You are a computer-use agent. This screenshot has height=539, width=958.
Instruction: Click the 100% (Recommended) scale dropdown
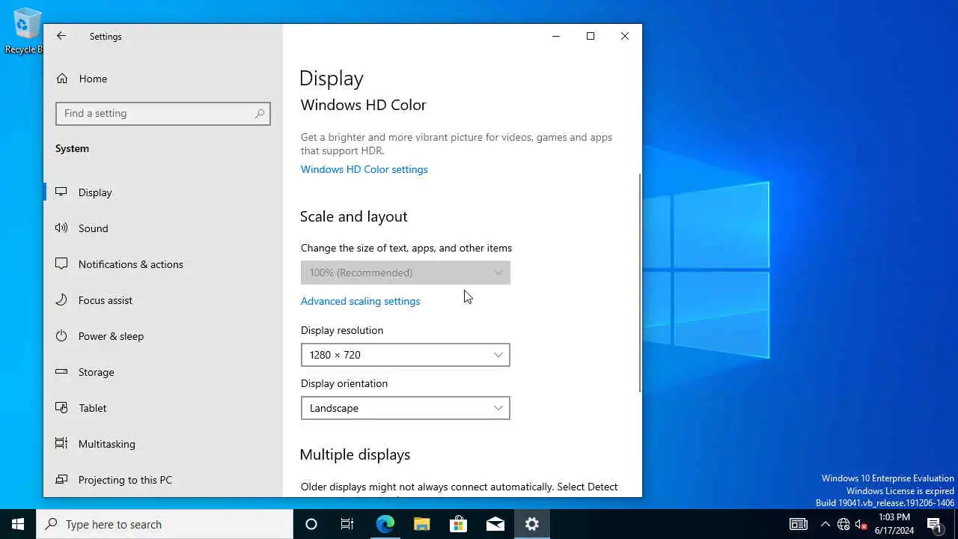[x=405, y=272]
